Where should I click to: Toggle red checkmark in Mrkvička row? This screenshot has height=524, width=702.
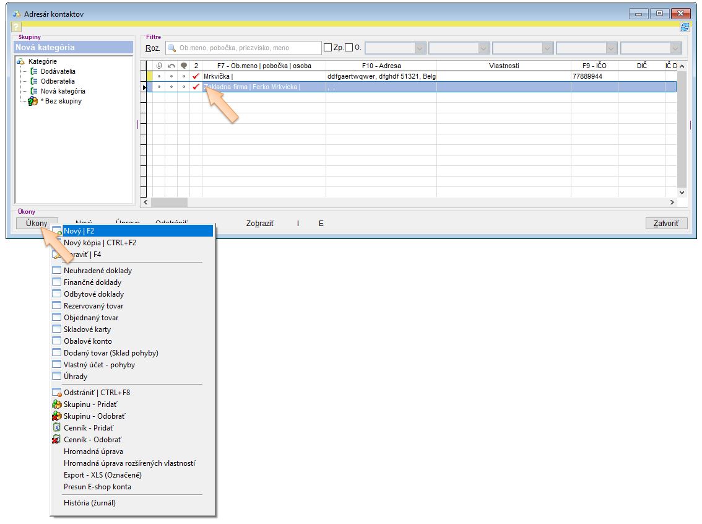196,77
